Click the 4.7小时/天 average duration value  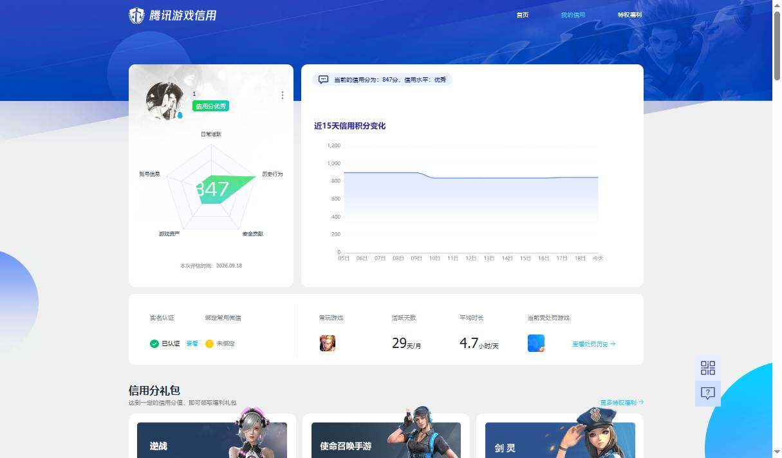(x=479, y=343)
